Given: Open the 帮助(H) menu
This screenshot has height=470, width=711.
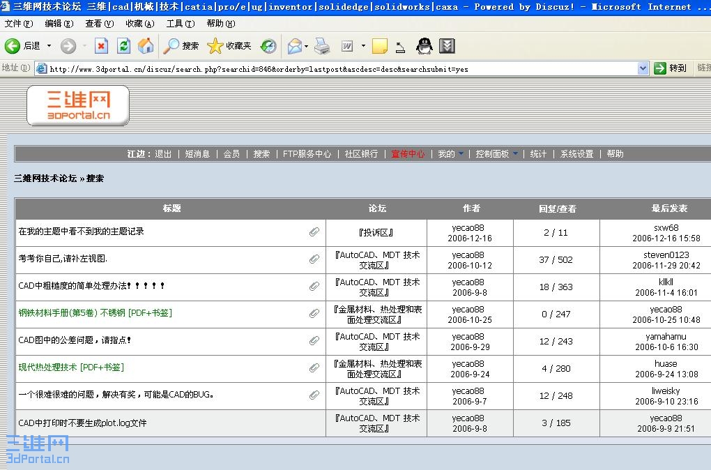Looking at the screenshot, I should point(221,23).
